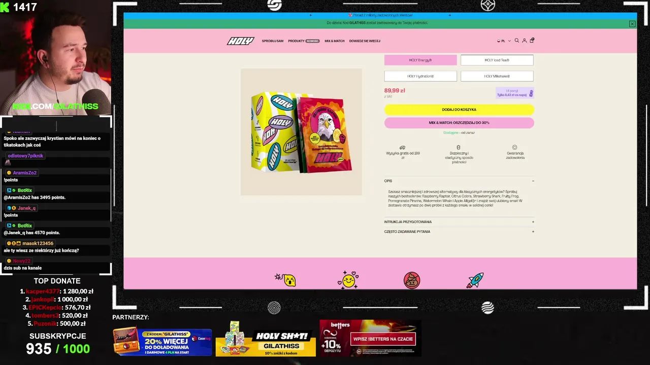Expand INTRUKCJA PRZYGOTOWANIA section
The height and width of the screenshot is (365, 650).
[459, 222]
